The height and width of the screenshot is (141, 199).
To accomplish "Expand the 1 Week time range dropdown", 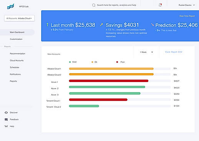I will click(146, 52).
